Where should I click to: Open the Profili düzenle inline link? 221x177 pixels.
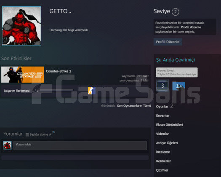click(x=191, y=27)
